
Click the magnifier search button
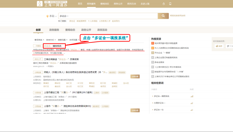point(163,16)
